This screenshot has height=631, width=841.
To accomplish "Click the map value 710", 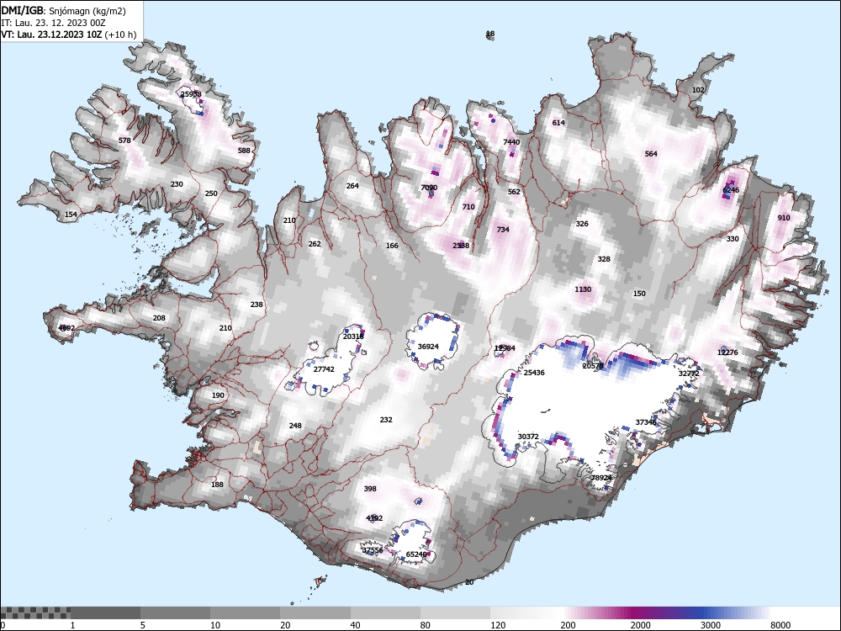I will (x=468, y=207).
